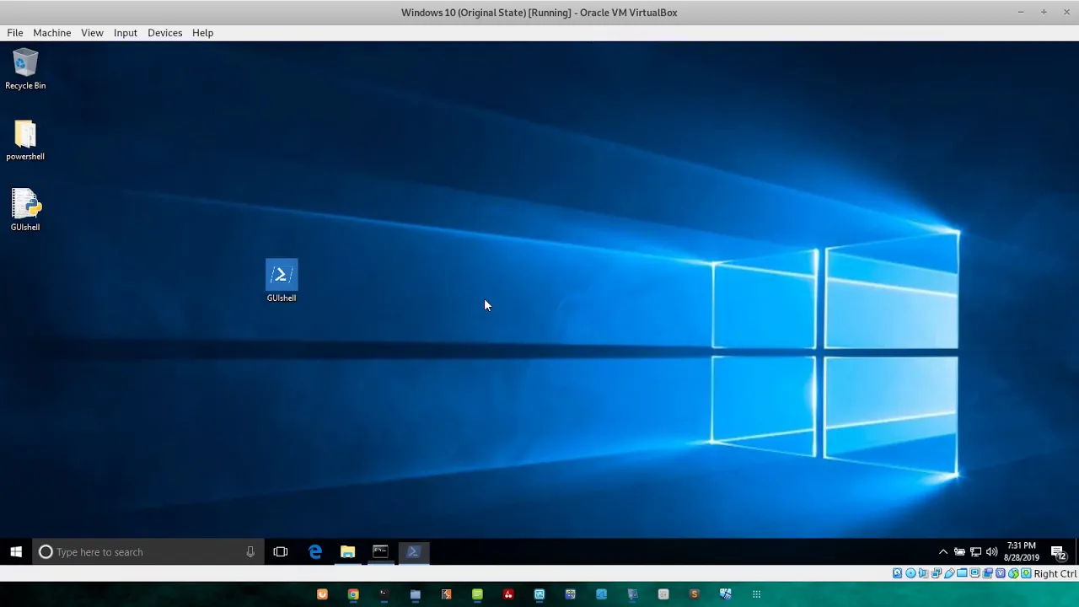Click the Right Ctrl host key label
The image size is (1079, 607).
point(1055,573)
